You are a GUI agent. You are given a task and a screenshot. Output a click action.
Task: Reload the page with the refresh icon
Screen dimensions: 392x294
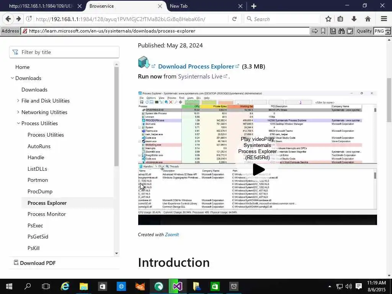(x=234, y=19)
